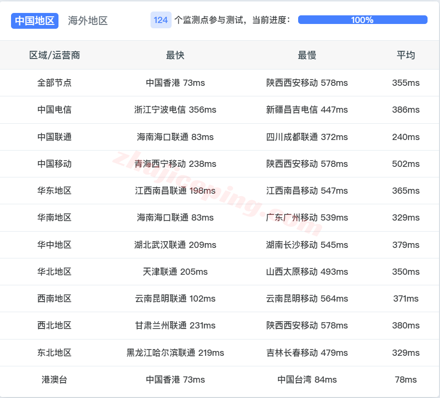
Task: Click 云南昆明移动 564ms cell
Action: tap(307, 299)
